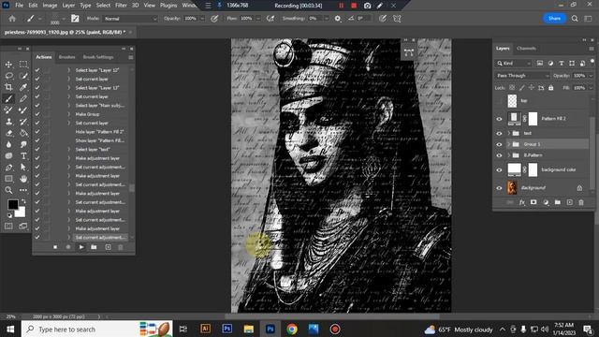Toggle checkmark for Select layer "text" step
The height and width of the screenshot is (337, 599).
click(x=37, y=150)
